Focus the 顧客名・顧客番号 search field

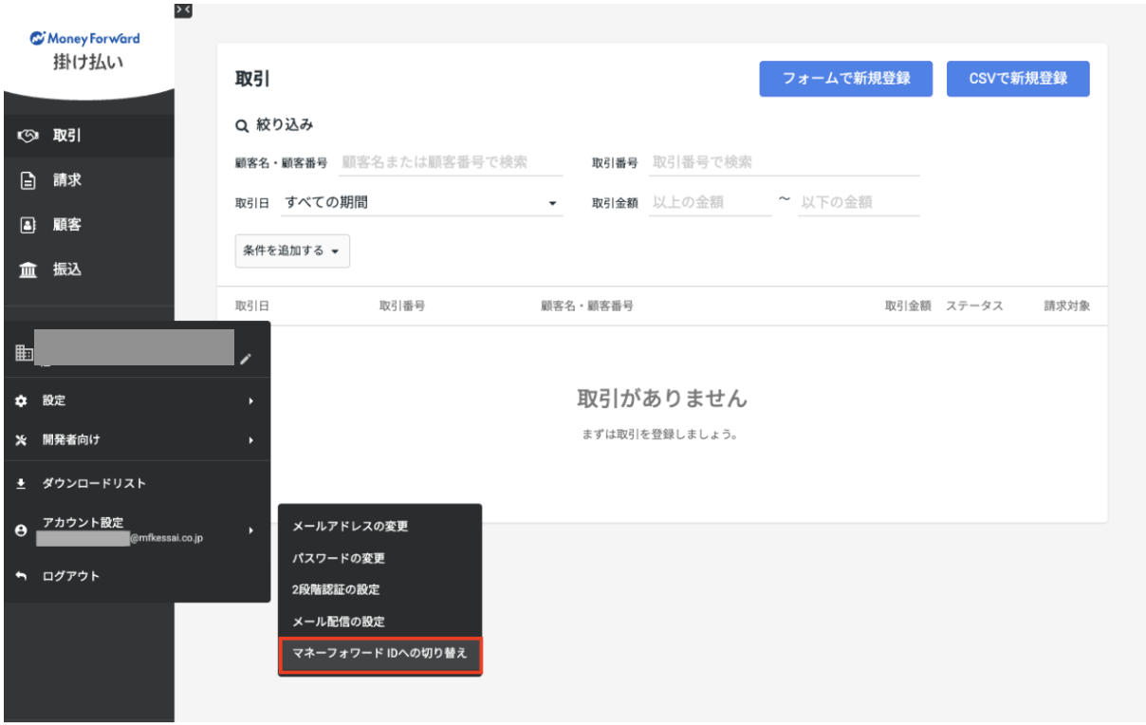pyautogui.click(x=449, y=162)
